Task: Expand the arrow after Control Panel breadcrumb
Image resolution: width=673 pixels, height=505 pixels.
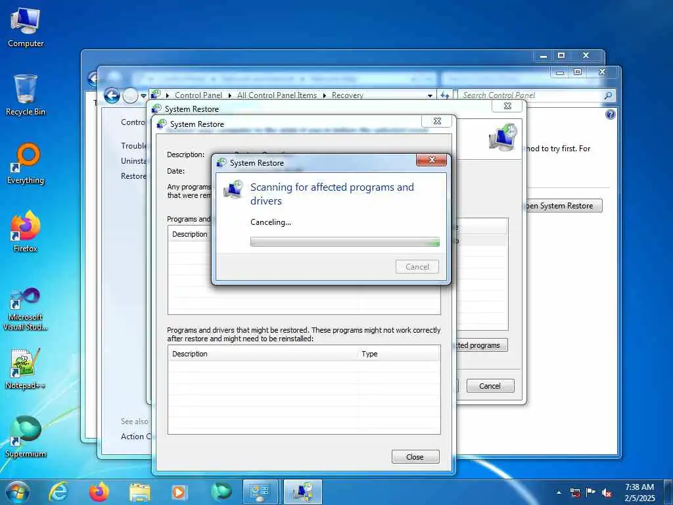Action: coord(229,96)
